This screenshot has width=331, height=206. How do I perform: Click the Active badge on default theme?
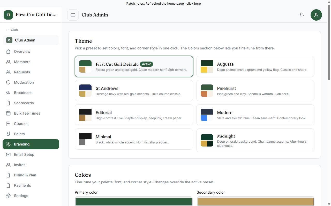point(146,64)
